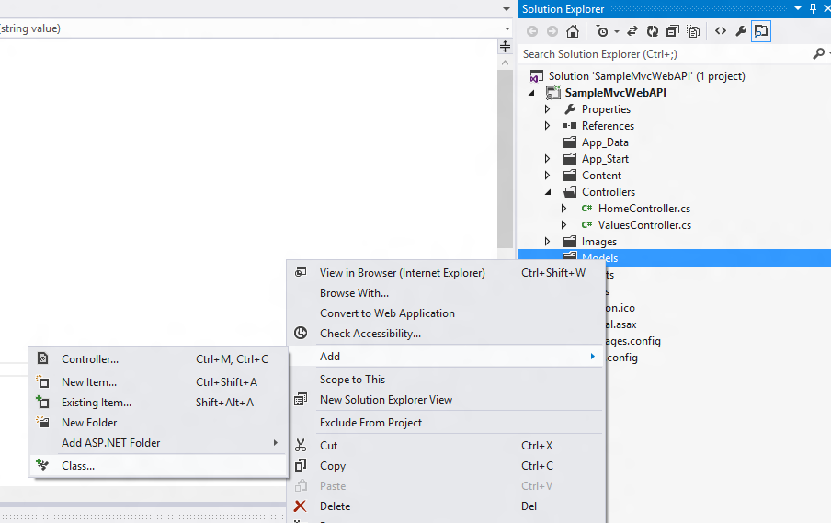Click the editor split window handle
The height and width of the screenshot is (523, 831).
pos(505,47)
